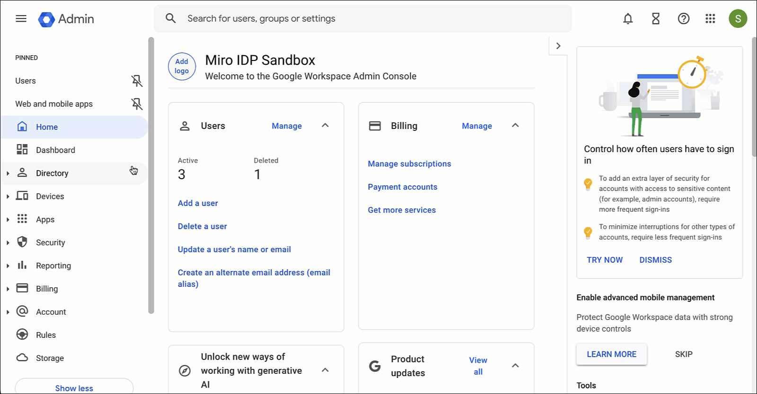Viewport: 757px width, 394px height.
Task: Click the Google Admin logo
Action: pyautogui.click(x=66, y=19)
